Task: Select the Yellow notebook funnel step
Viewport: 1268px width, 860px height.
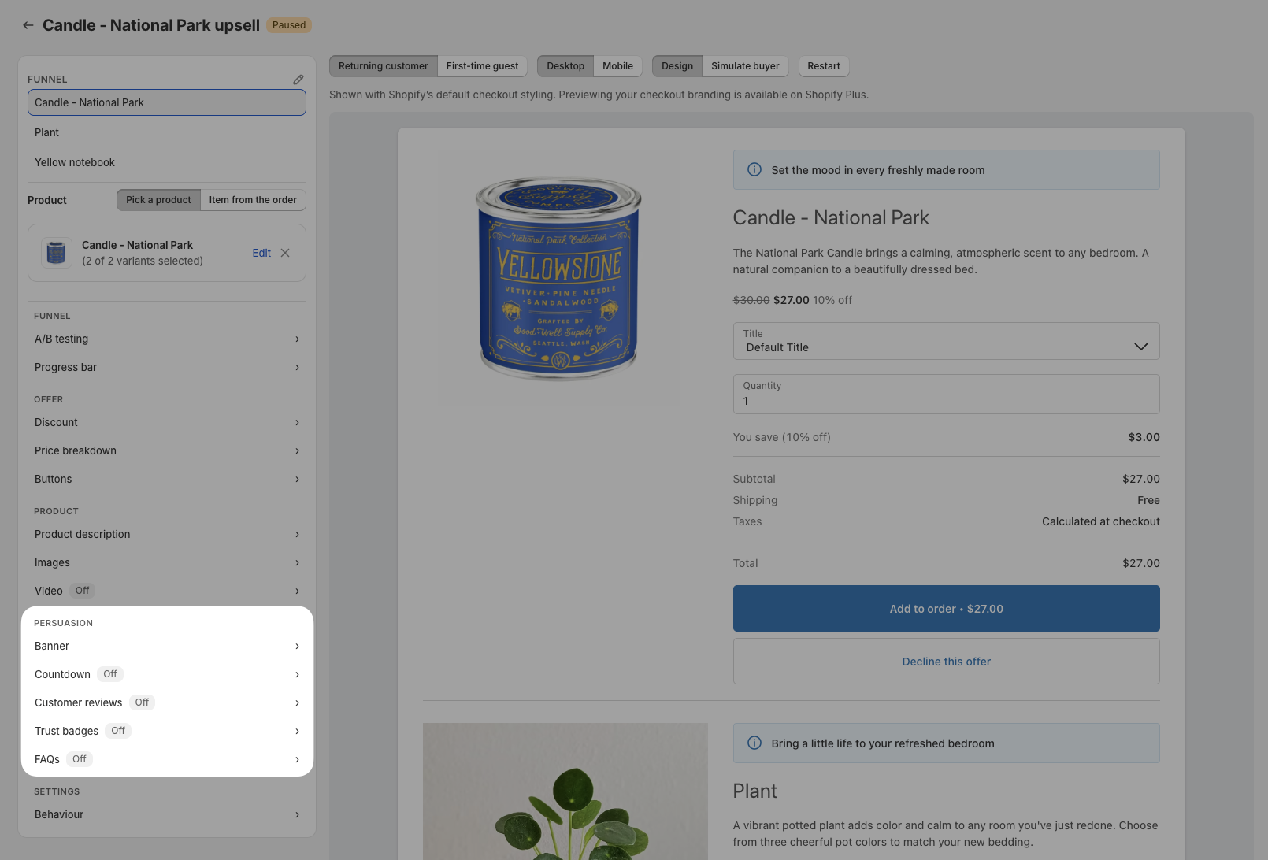Action: 167,162
